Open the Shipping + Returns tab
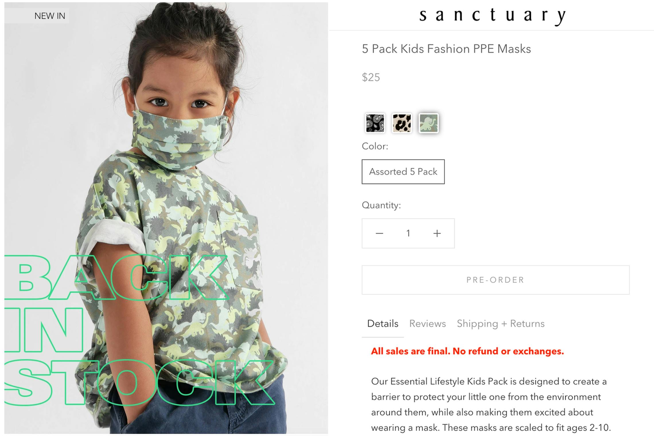This screenshot has width=654, height=436. click(501, 324)
